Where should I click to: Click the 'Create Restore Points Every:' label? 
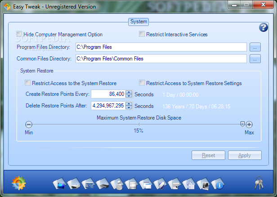point(58,94)
